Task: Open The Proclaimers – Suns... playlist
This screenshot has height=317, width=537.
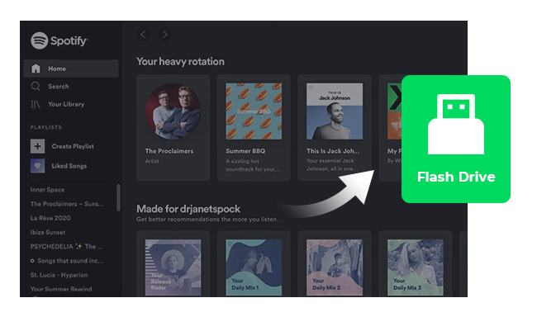Action: coord(67,204)
